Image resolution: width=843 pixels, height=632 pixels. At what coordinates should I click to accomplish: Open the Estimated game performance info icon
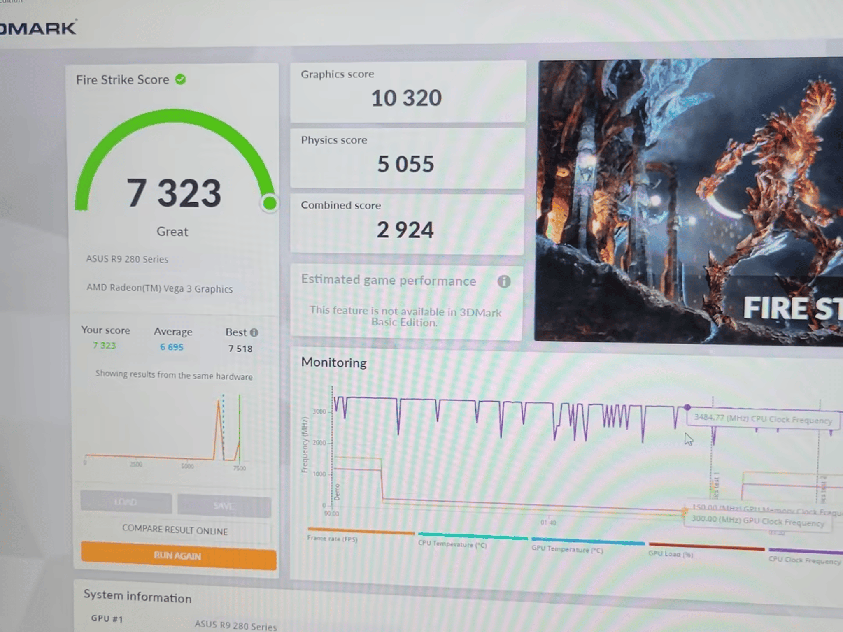point(504,281)
